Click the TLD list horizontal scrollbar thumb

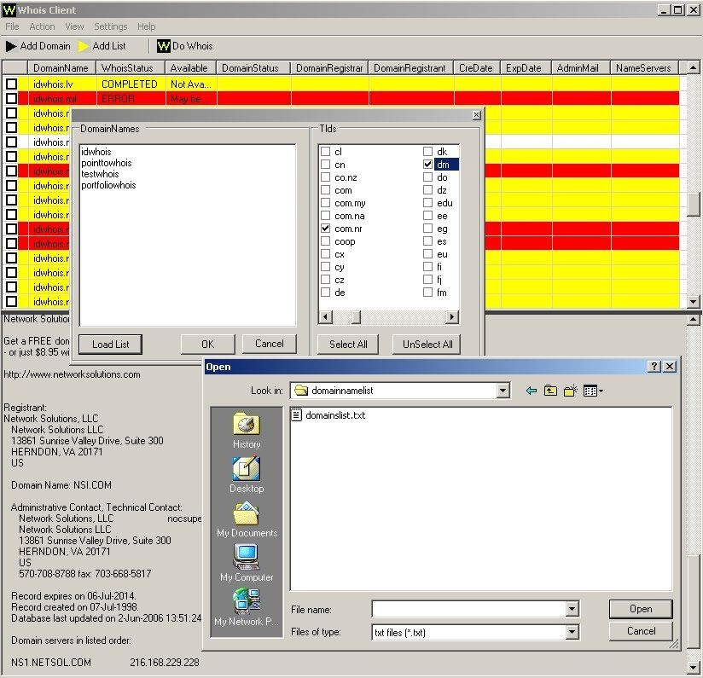click(x=356, y=316)
